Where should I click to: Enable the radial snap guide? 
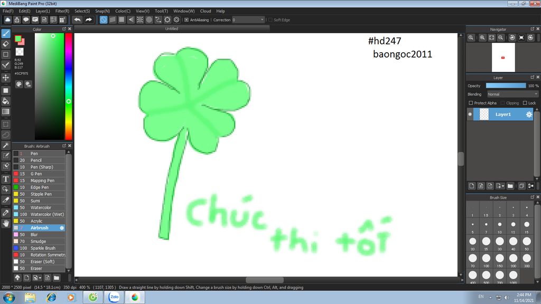coord(139,20)
